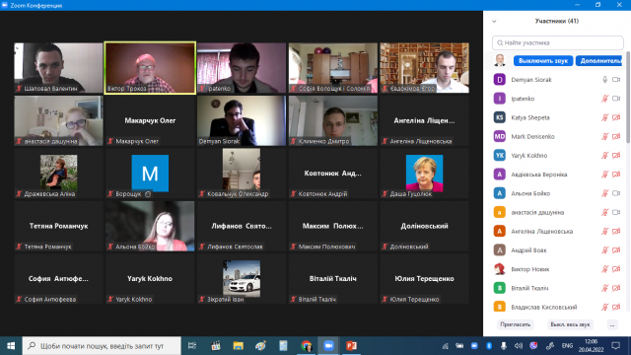Click muted mic icon for анастасія дашуніна in list
Screen dimensions: 631x355
pyautogui.click(x=604, y=212)
